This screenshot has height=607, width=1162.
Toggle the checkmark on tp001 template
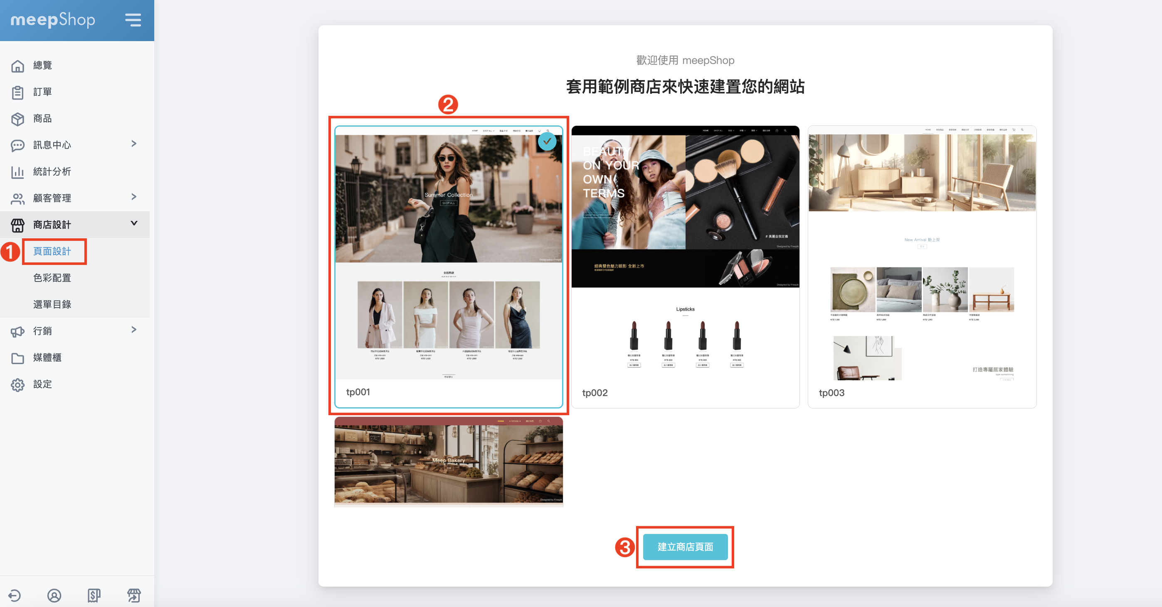click(547, 142)
